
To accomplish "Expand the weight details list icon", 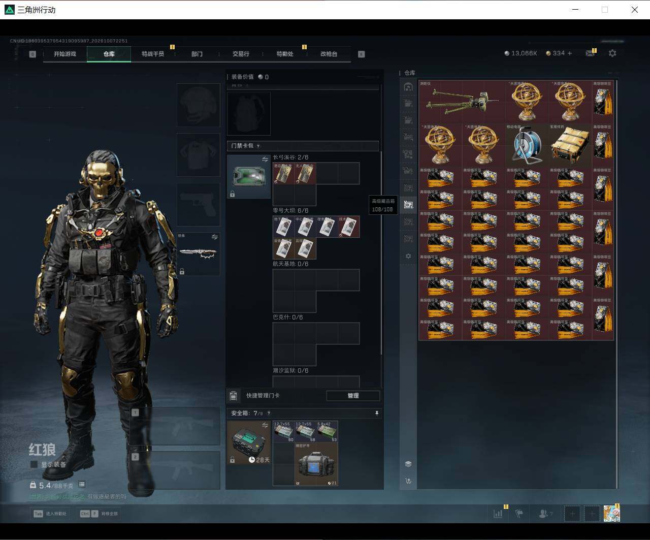I will click(x=82, y=485).
